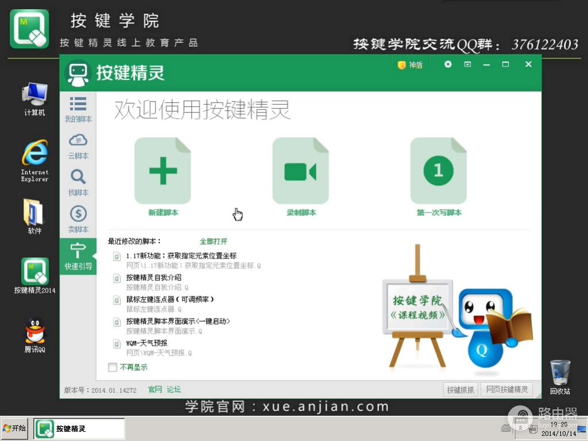Screen dimensions: 588x441
Task: Click path text 网页\WQM-天气预报.Q
Action: tap(159, 353)
